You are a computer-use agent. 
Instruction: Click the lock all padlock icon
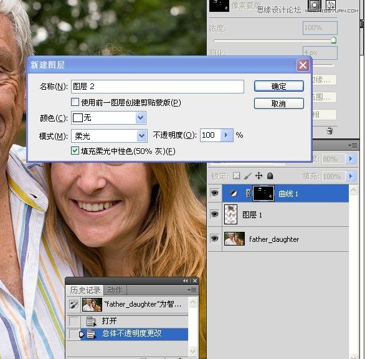(270, 176)
